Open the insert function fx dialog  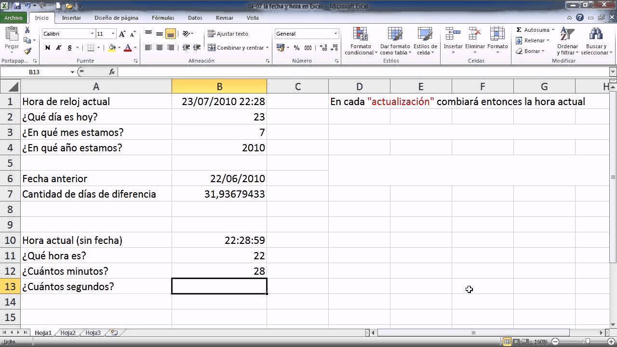(x=112, y=72)
